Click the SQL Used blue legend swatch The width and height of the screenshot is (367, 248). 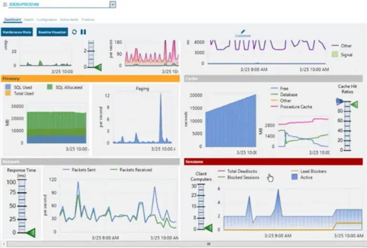click(8, 87)
